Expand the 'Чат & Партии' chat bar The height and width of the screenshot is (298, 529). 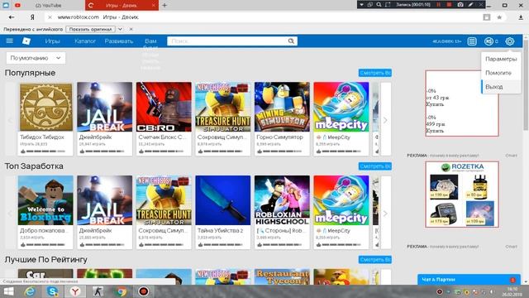[x=469, y=280]
